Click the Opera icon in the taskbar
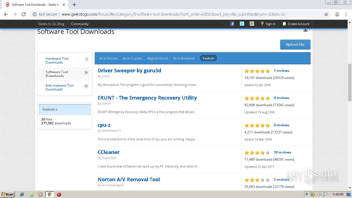Screen dimensions: 352x198 59,194
